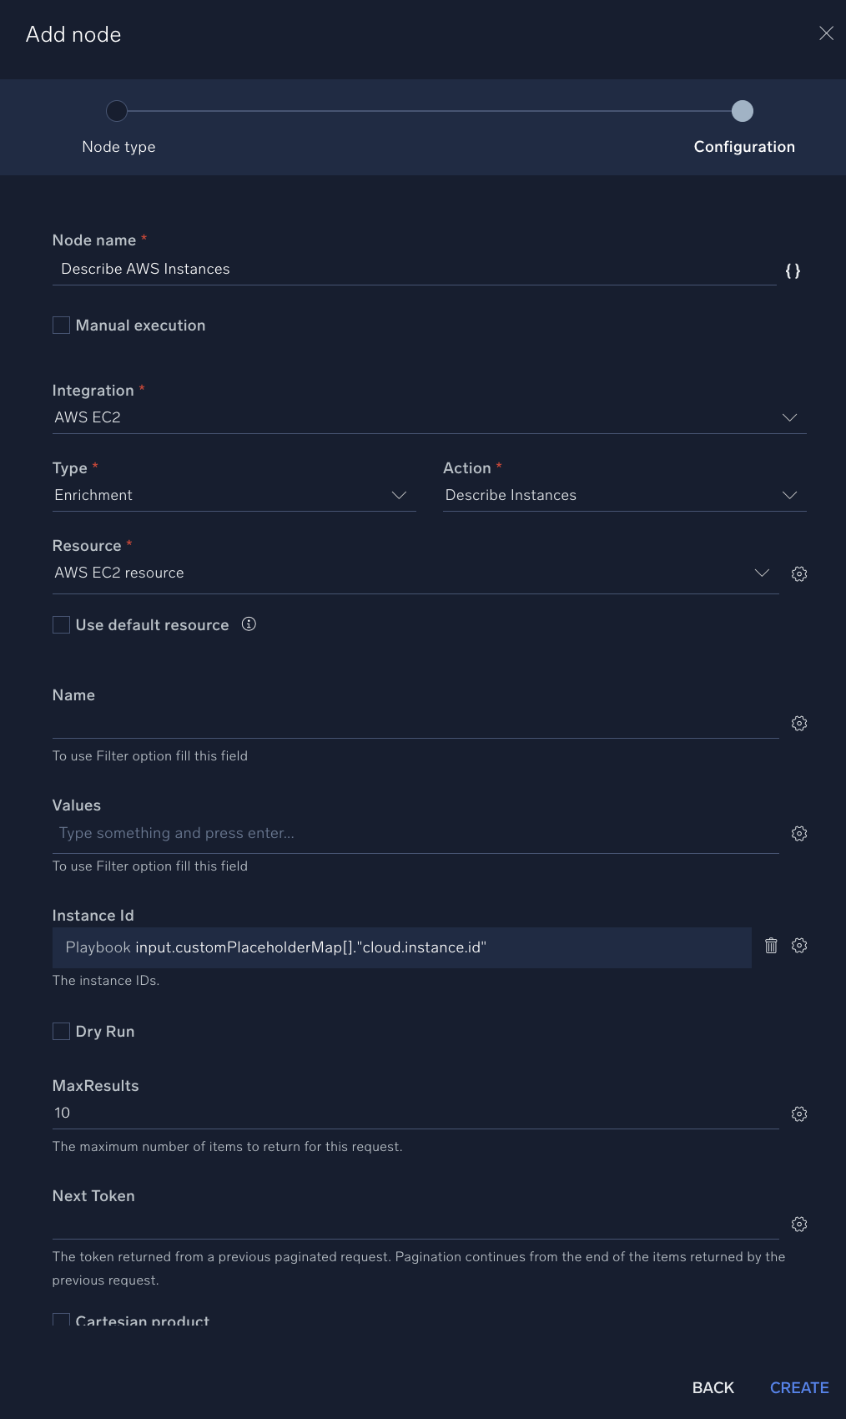This screenshot has height=1419, width=846.
Task: Expand the Type dropdown set to Enrichment
Action: [399, 494]
